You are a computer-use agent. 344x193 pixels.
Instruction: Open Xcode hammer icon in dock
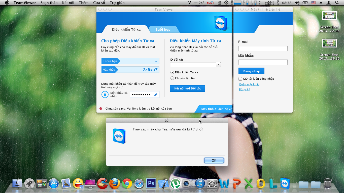coord(163,184)
